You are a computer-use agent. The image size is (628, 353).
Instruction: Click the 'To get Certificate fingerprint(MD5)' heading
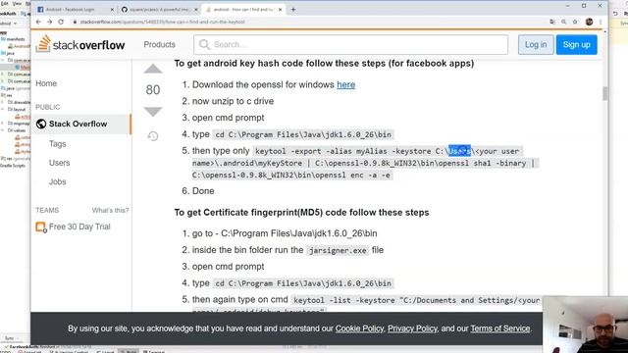pyautogui.click(x=301, y=212)
